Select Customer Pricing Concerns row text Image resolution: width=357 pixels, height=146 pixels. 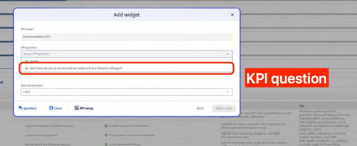(41, 135)
